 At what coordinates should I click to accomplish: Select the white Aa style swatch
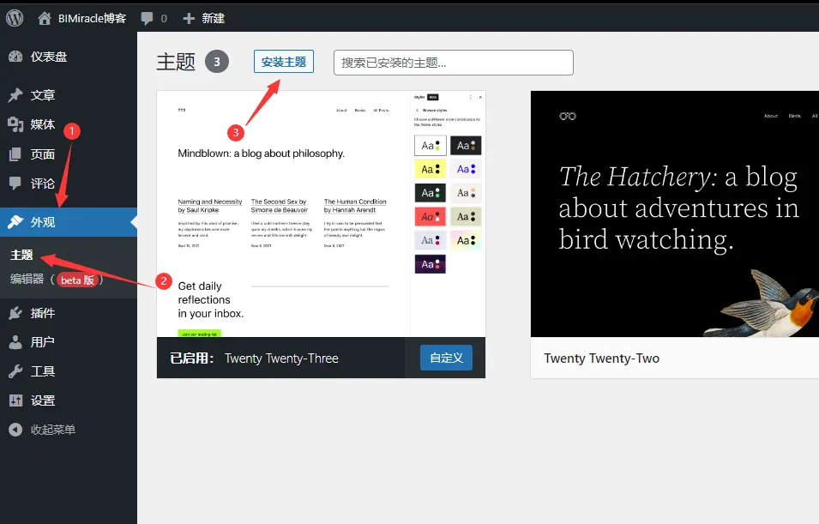click(431, 145)
